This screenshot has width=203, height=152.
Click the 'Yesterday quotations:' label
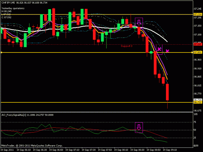coord(13,8)
